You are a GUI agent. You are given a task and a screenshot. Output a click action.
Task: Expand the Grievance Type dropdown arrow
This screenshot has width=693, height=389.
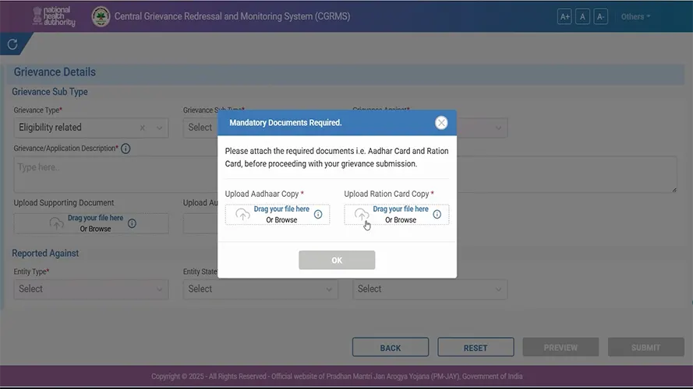(159, 128)
